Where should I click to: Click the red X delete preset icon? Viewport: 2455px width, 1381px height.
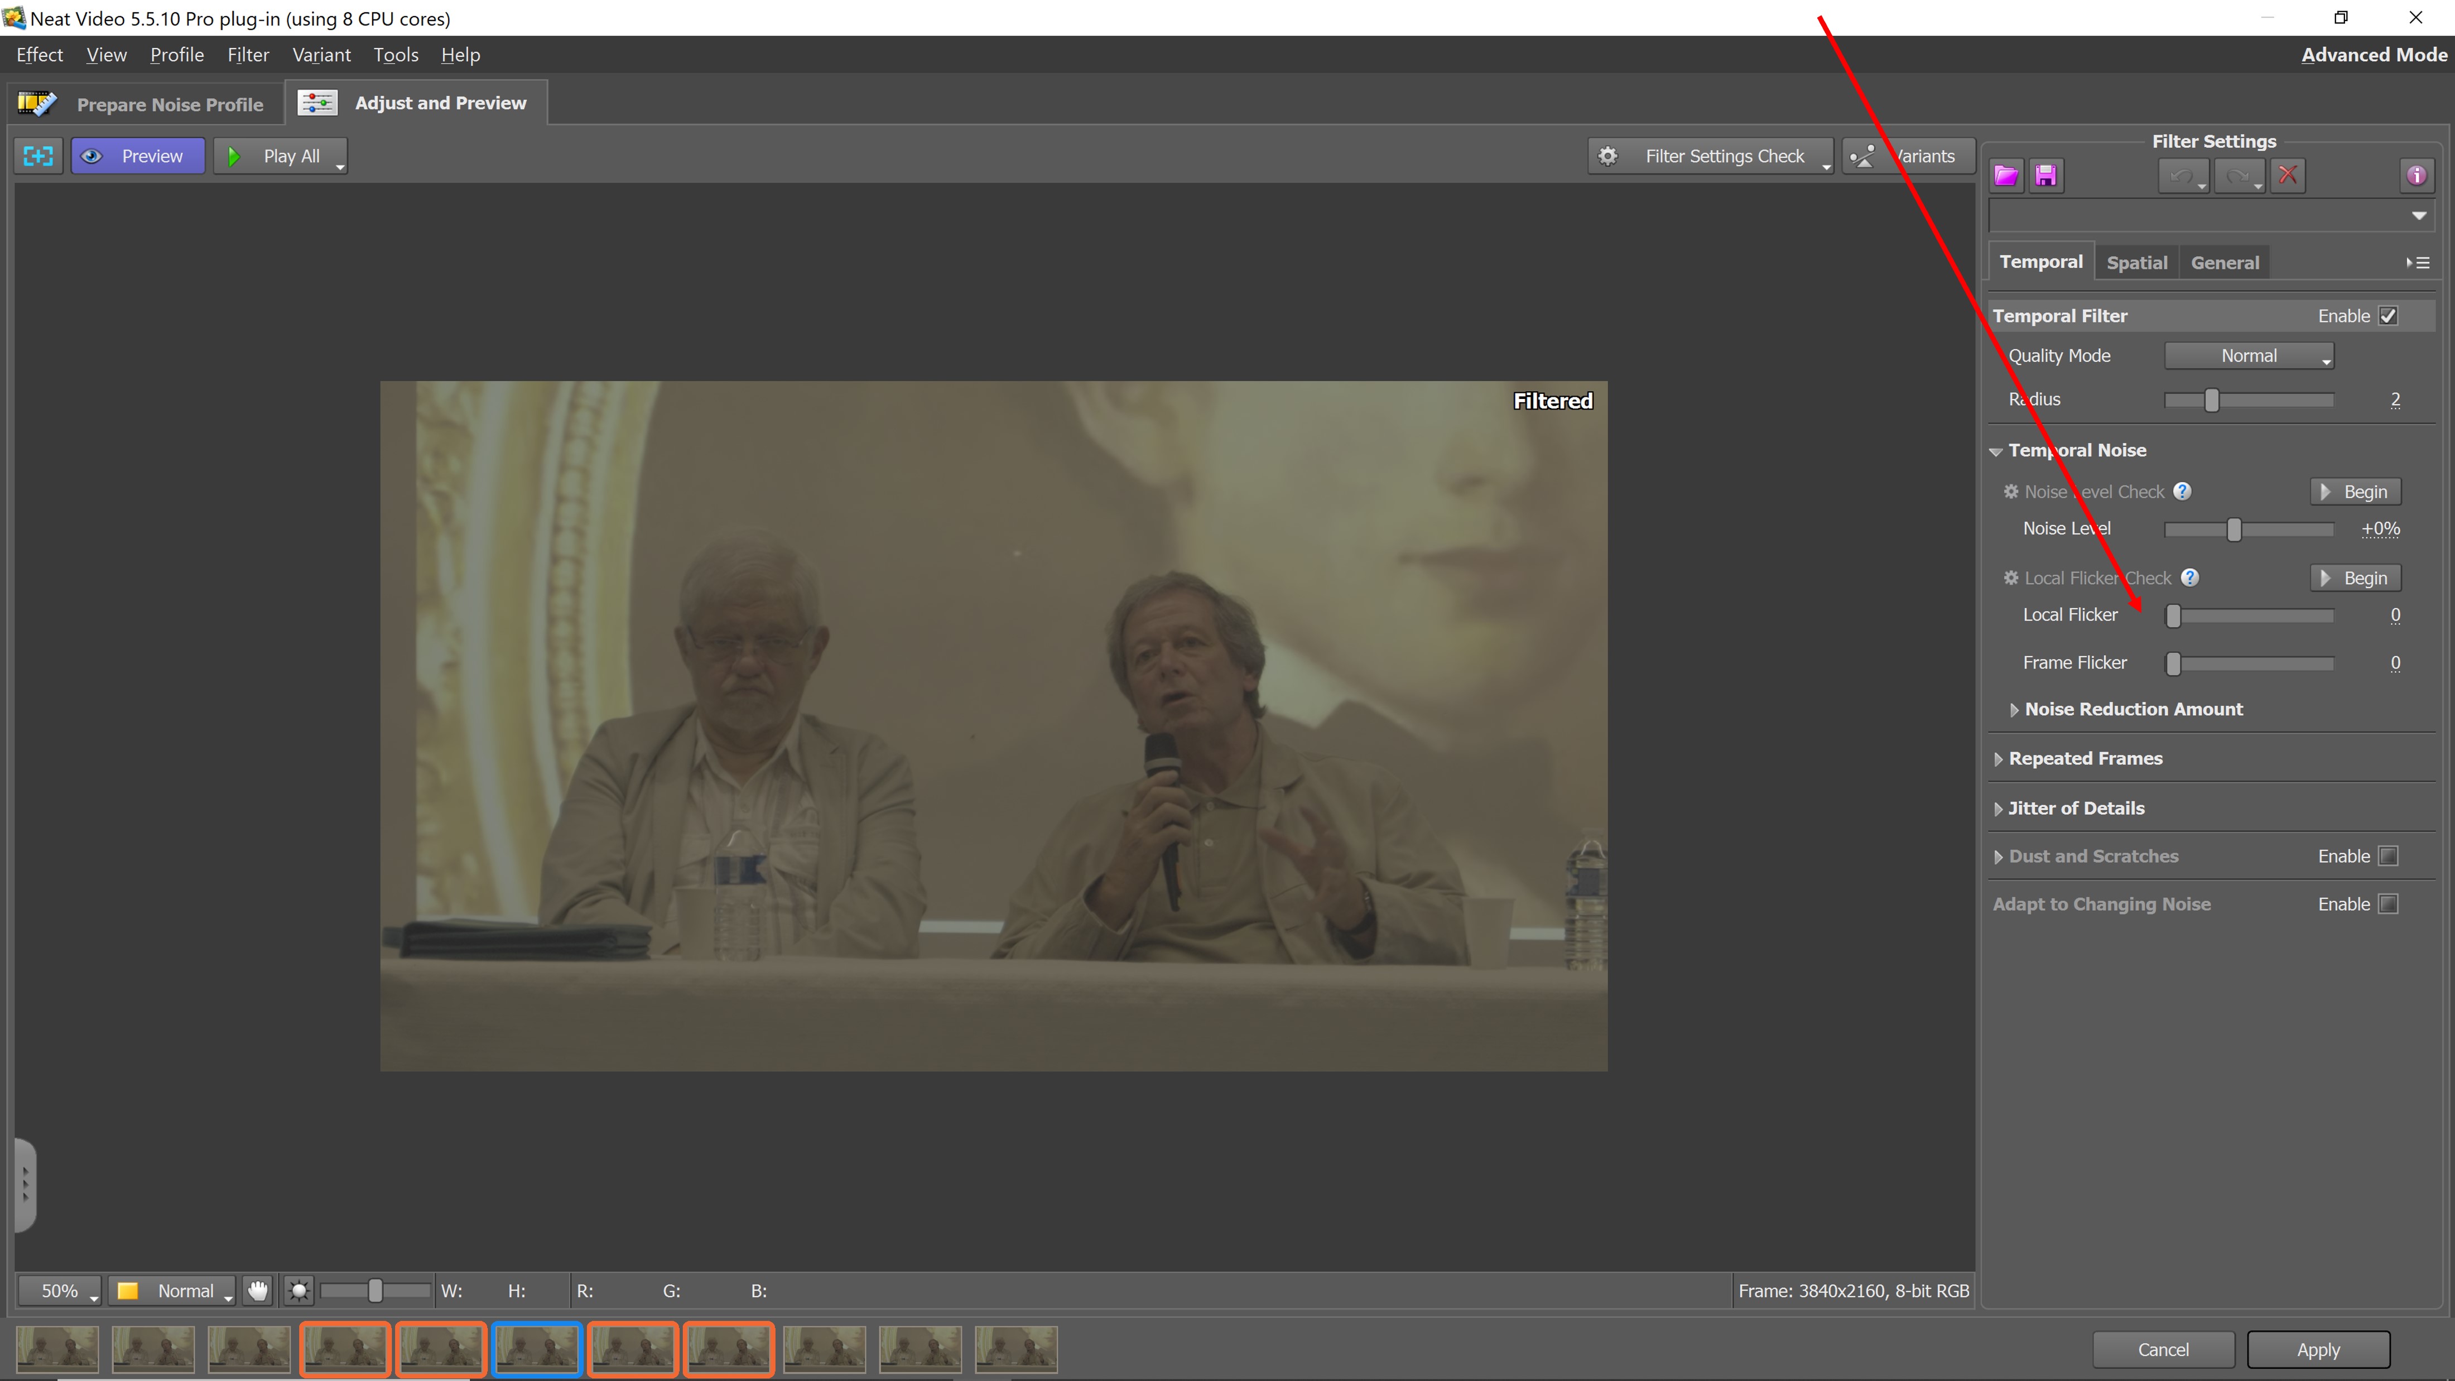click(2287, 175)
